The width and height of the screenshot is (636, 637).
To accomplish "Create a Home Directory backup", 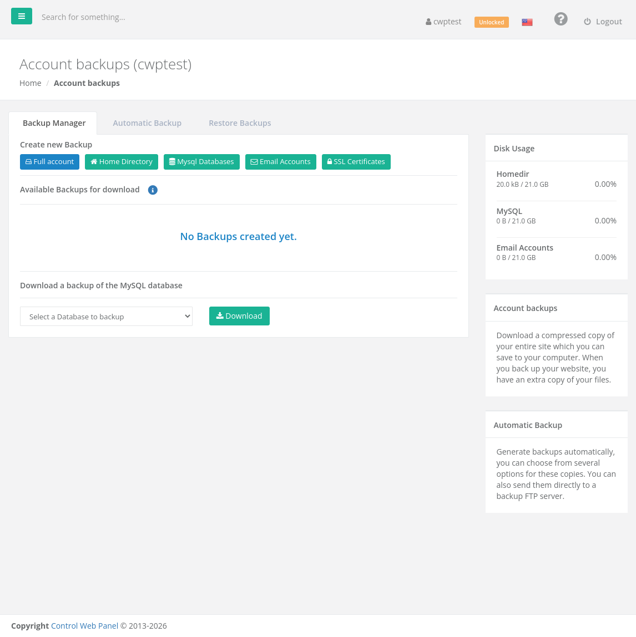I will point(122,162).
